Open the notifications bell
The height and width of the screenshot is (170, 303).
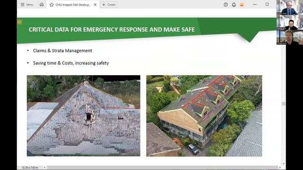coord(234,5)
